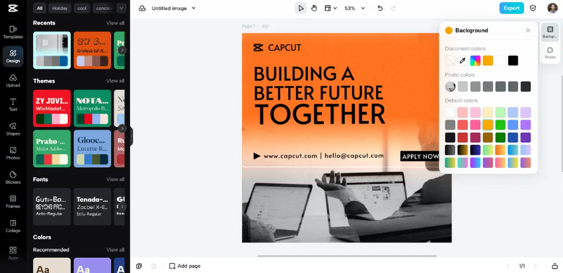The image size is (563, 273).
Task: Choose the Tenada Stilu-Regular font pairing
Action: (93, 206)
